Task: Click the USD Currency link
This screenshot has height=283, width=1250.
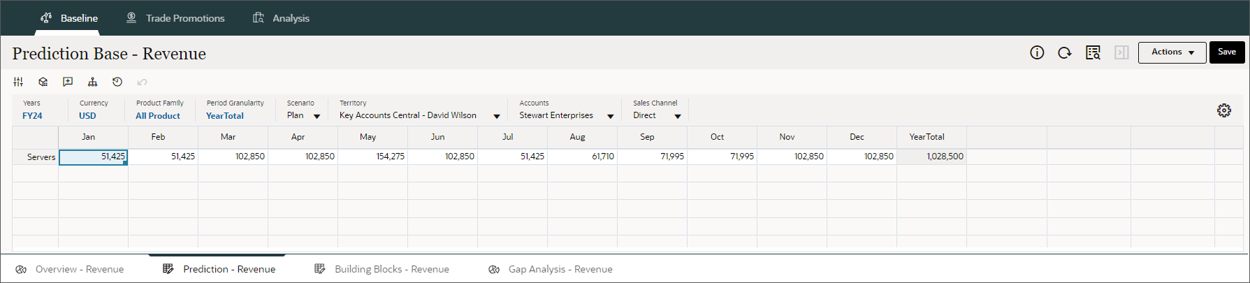Action: pyautogui.click(x=87, y=116)
